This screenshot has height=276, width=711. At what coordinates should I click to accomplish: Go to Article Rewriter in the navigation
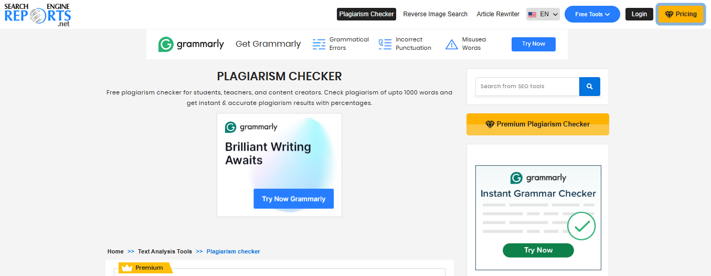point(498,14)
